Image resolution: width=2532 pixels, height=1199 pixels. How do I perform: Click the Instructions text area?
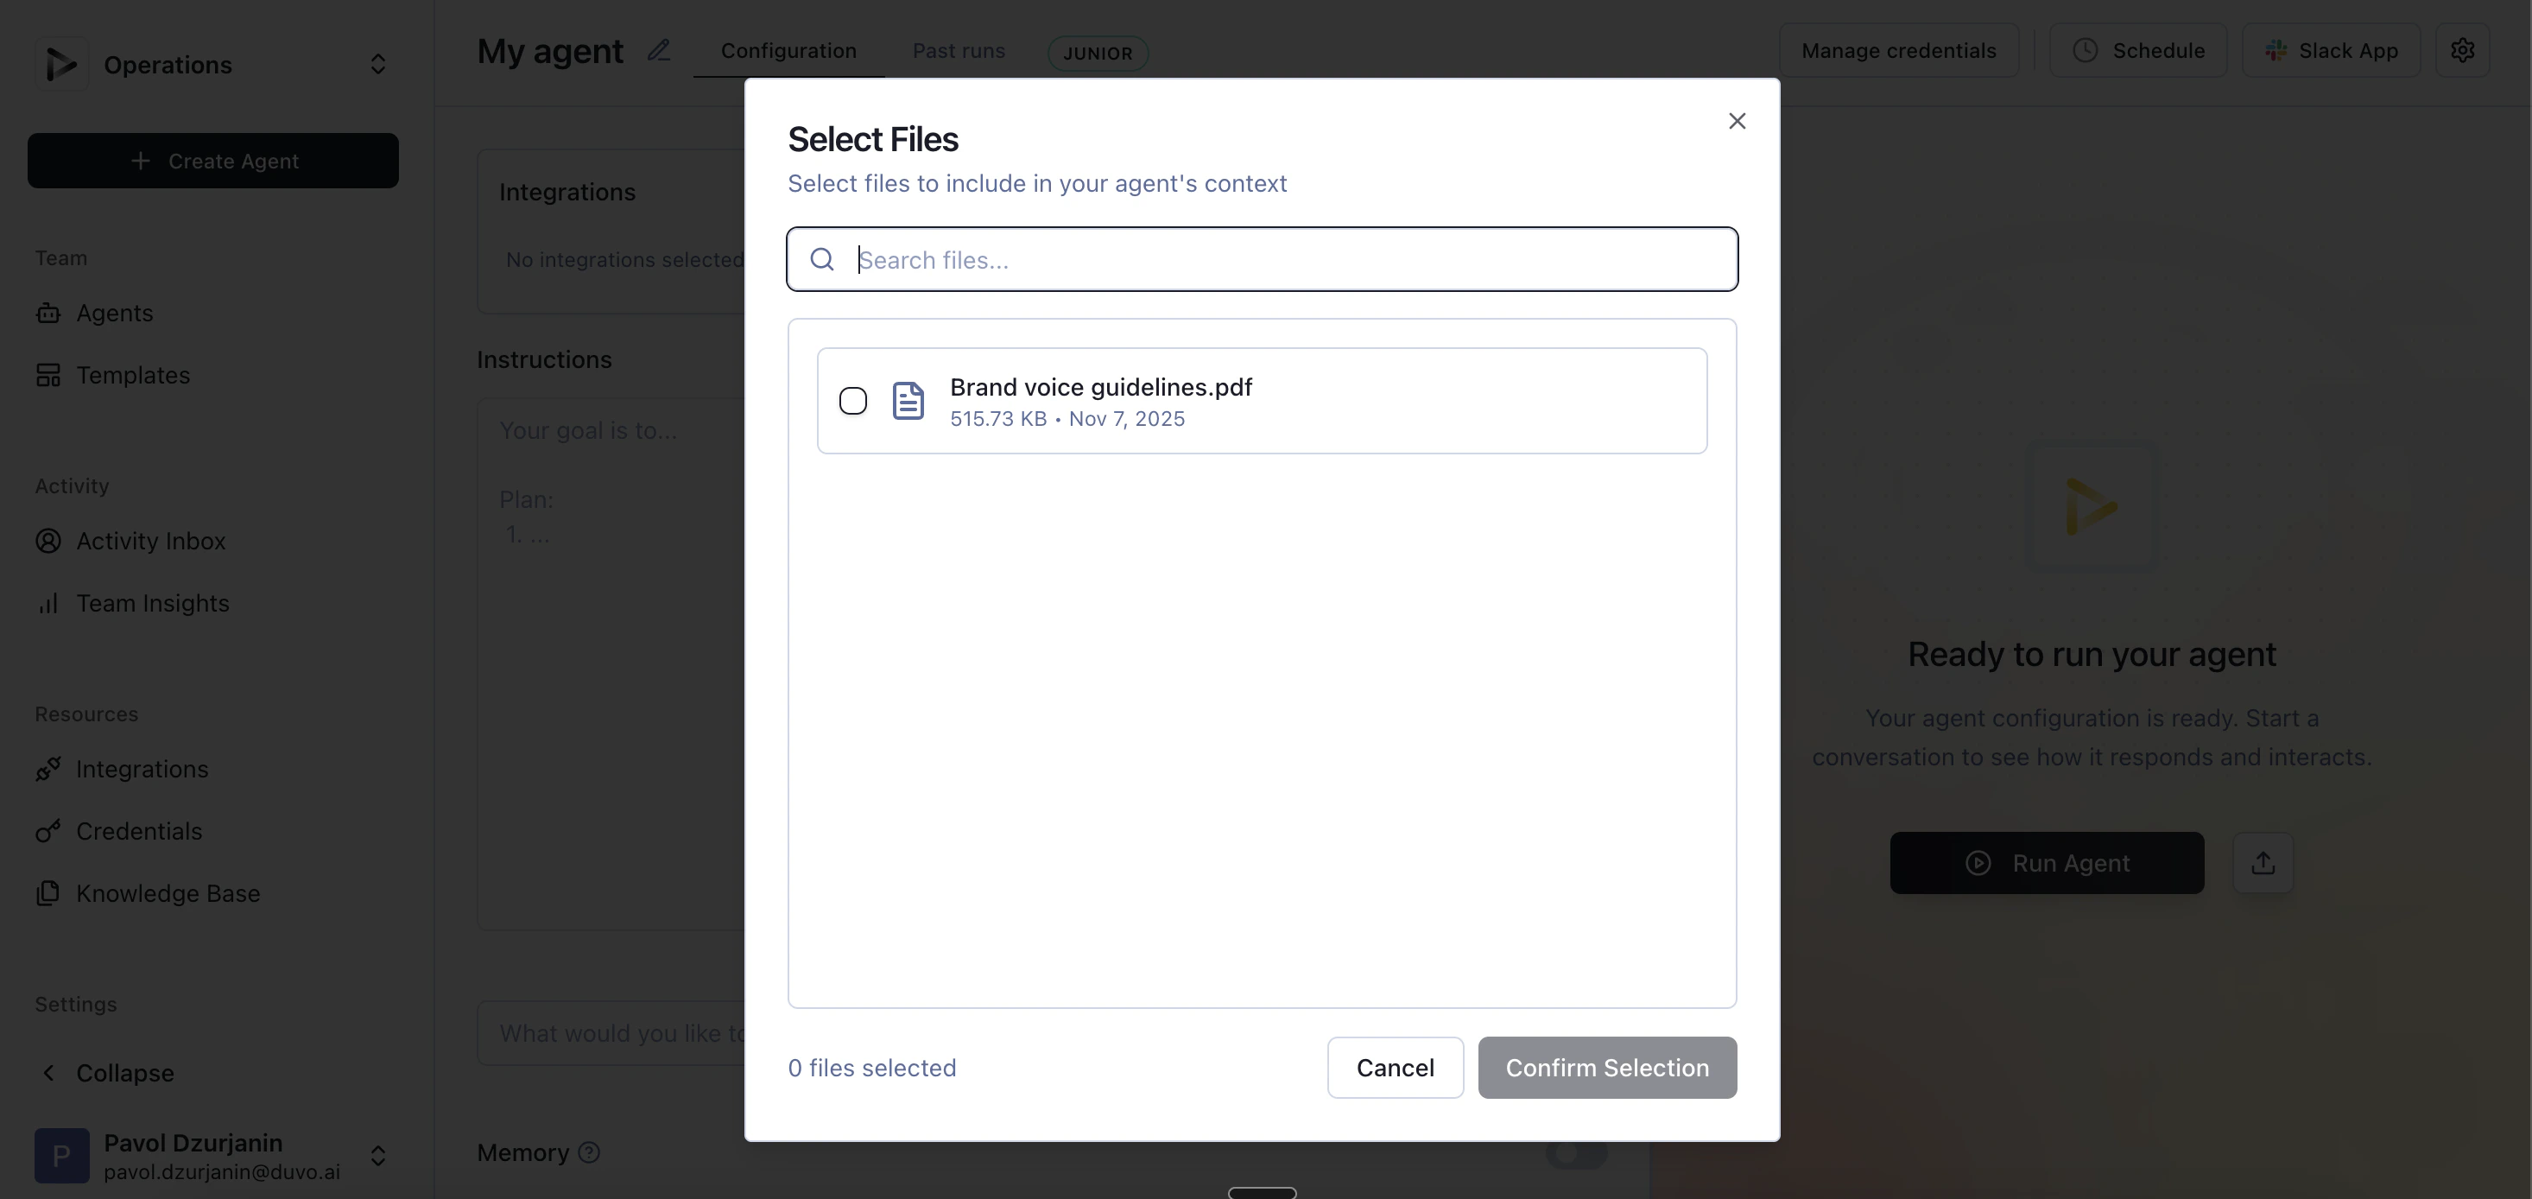click(x=611, y=664)
